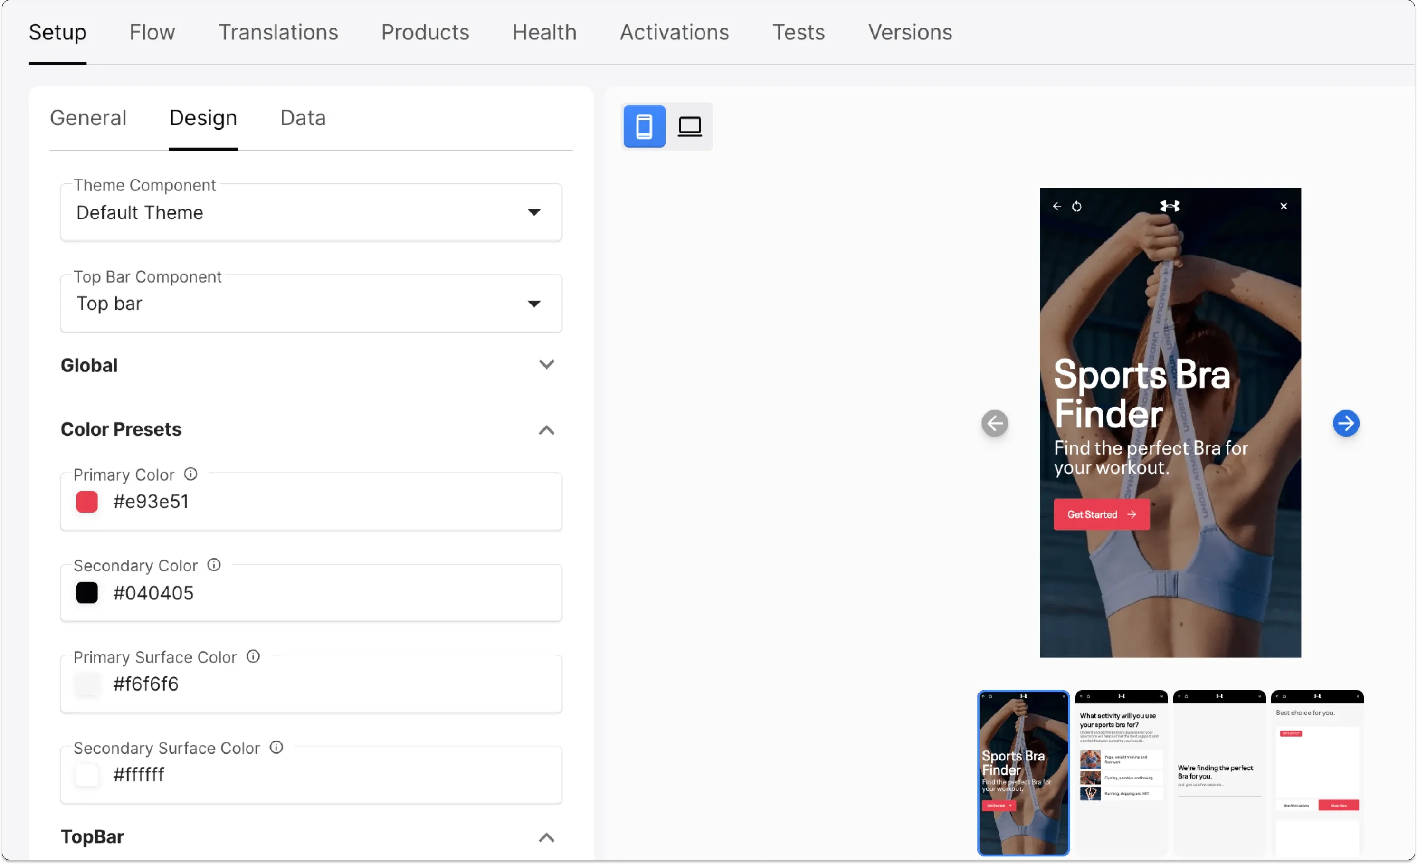This screenshot has height=864, width=1417.
Task: Open the Top Bar Component dropdown
Action: tap(534, 304)
